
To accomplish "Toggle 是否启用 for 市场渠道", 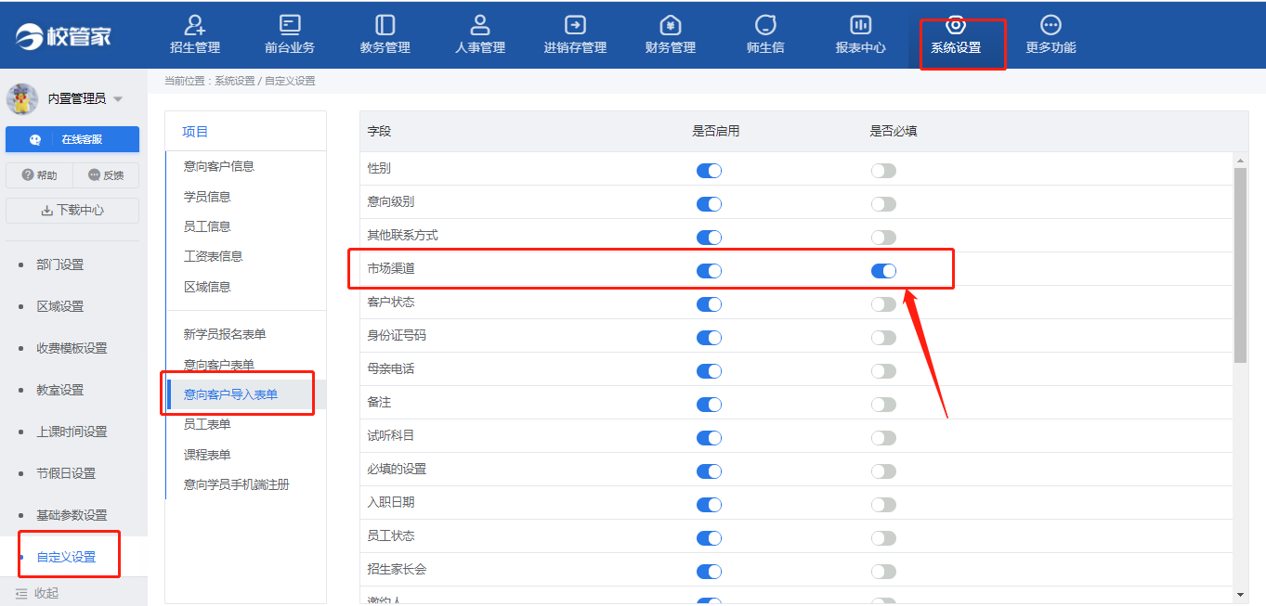I will tap(709, 271).
